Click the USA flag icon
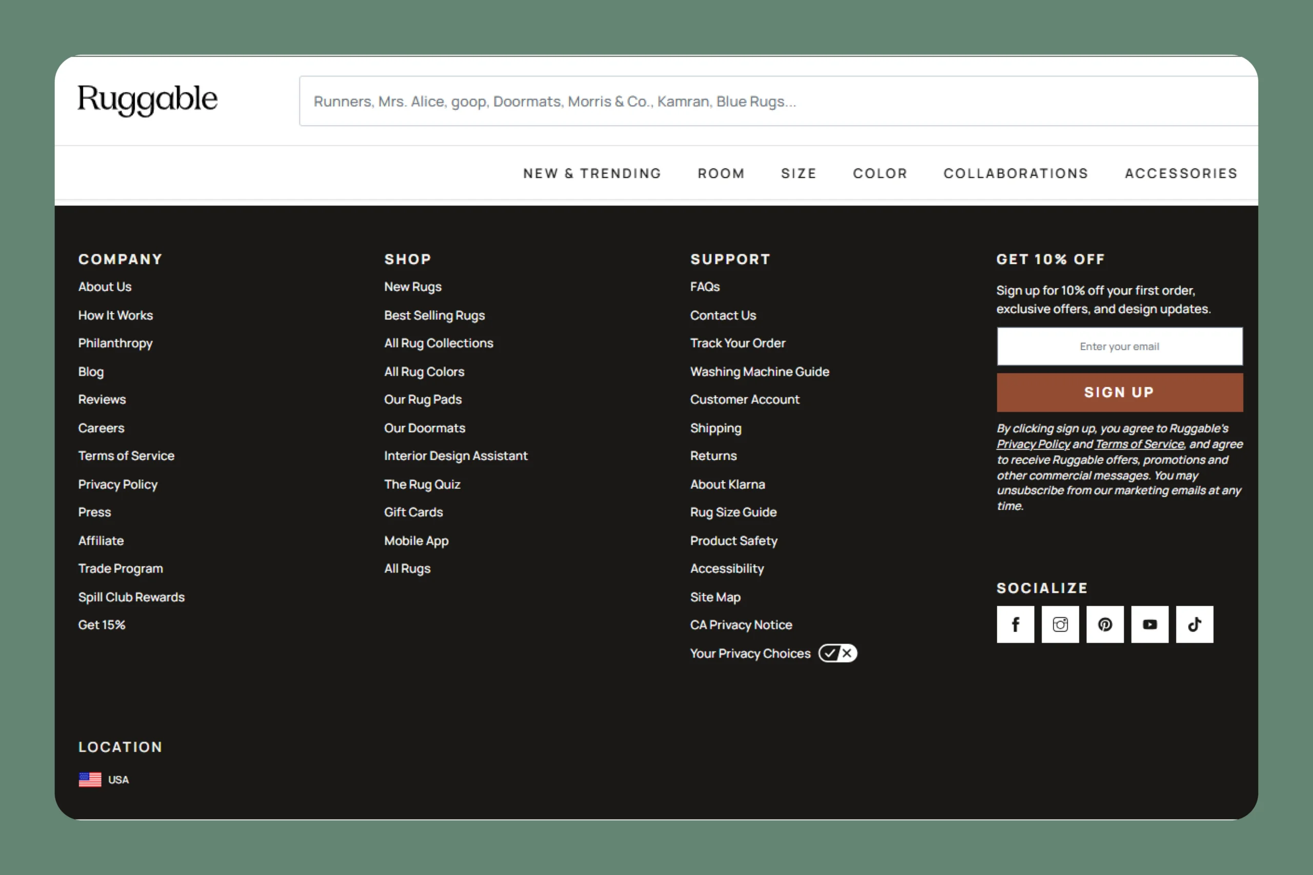The image size is (1313, 875). coord(90,780)
